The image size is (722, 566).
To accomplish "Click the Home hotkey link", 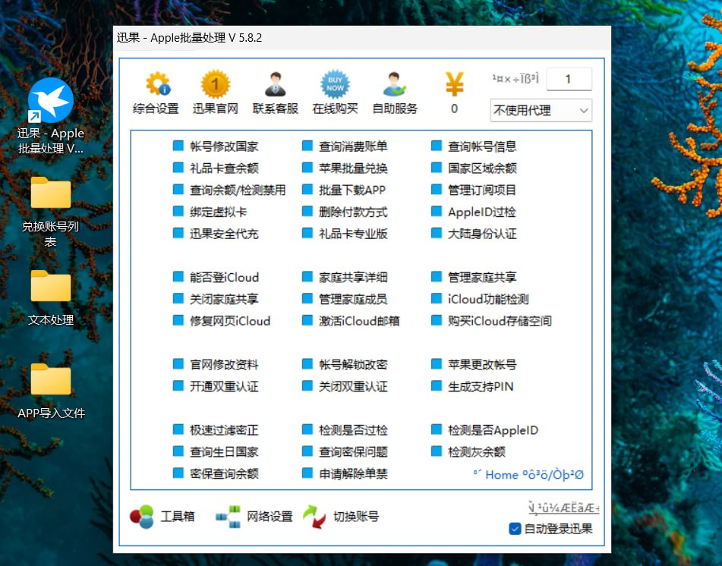I will pos(528,474).
